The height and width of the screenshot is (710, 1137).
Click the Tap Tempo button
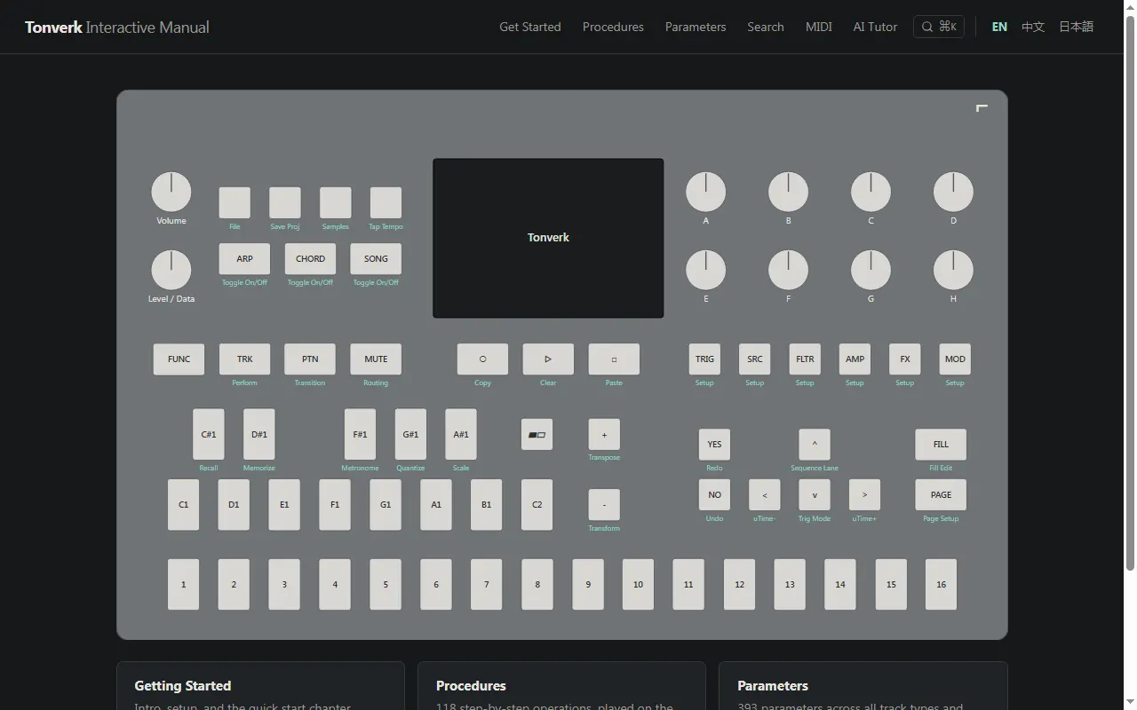pyautogui.click(x=386, y=203)
